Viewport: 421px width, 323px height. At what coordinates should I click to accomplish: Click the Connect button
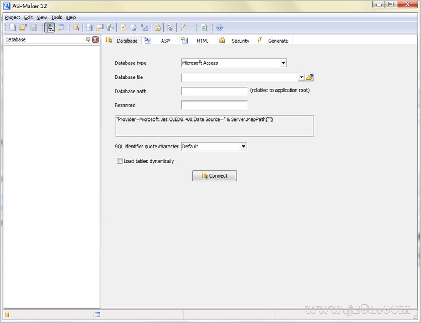click(214, 176)
